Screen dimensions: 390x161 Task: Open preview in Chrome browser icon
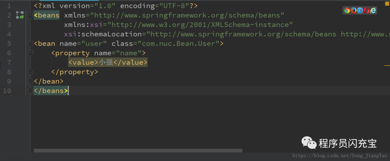coord(347,10)
